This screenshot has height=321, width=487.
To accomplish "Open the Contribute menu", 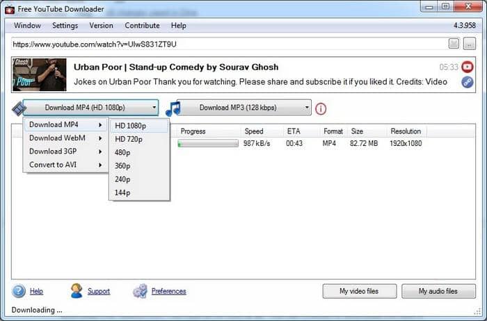I will [142, 26].
